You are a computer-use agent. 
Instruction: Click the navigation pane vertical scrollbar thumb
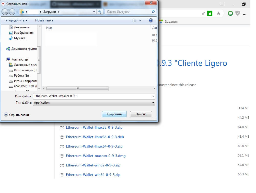coord(39,60)
